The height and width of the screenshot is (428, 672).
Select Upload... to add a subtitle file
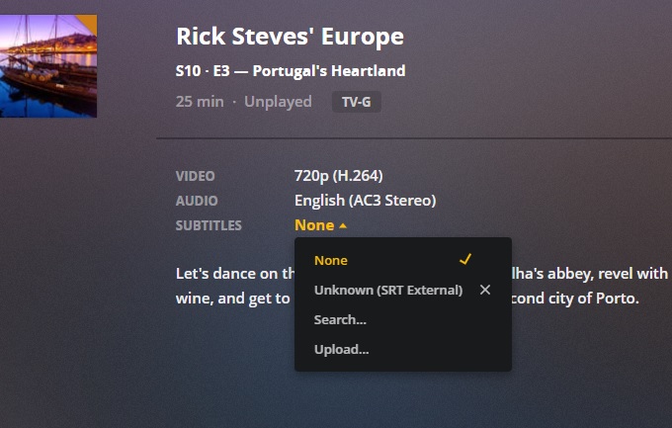coord(342,350)
